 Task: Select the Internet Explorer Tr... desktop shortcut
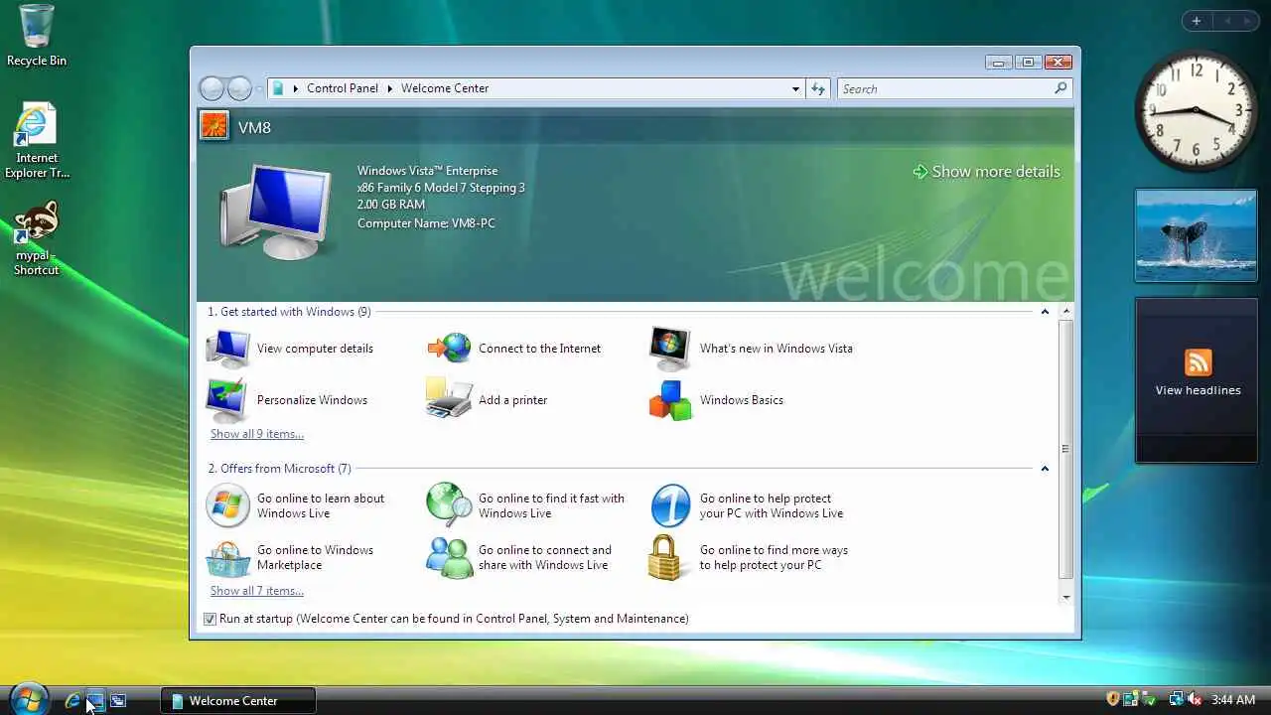(37, 141)
